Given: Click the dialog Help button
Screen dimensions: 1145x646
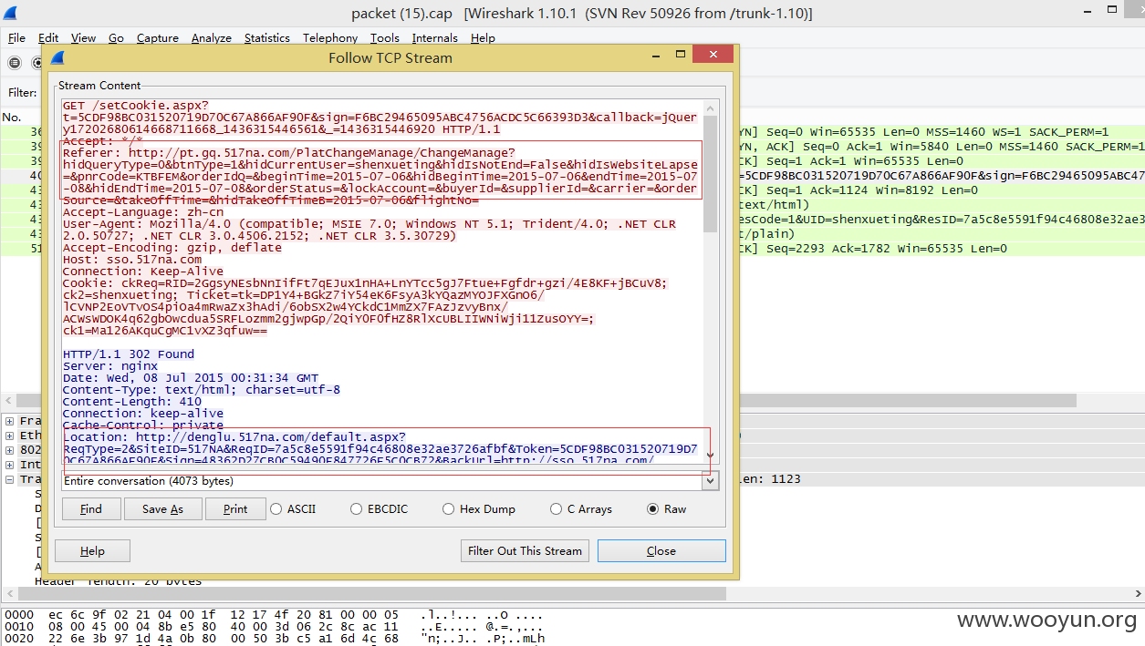Looking at the screenshot, I should (92, 551).
